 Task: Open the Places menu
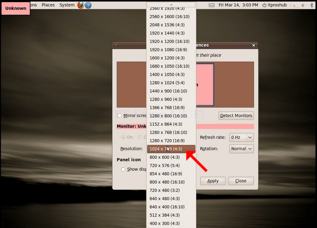(48, 5)
